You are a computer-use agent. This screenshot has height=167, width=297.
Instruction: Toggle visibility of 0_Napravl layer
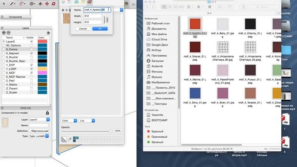[32, 53]
